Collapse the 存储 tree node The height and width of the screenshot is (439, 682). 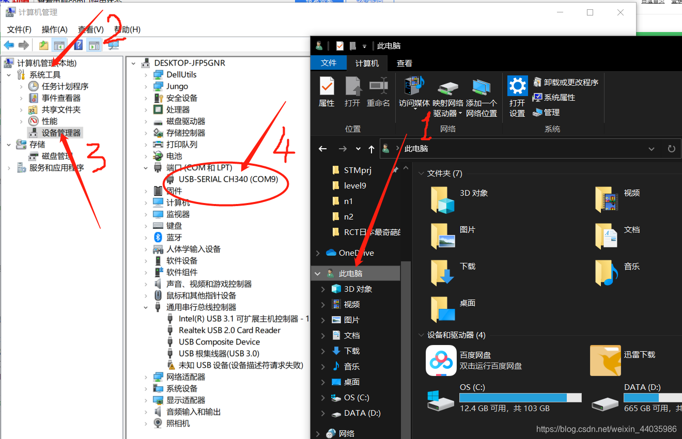(9, 145)
